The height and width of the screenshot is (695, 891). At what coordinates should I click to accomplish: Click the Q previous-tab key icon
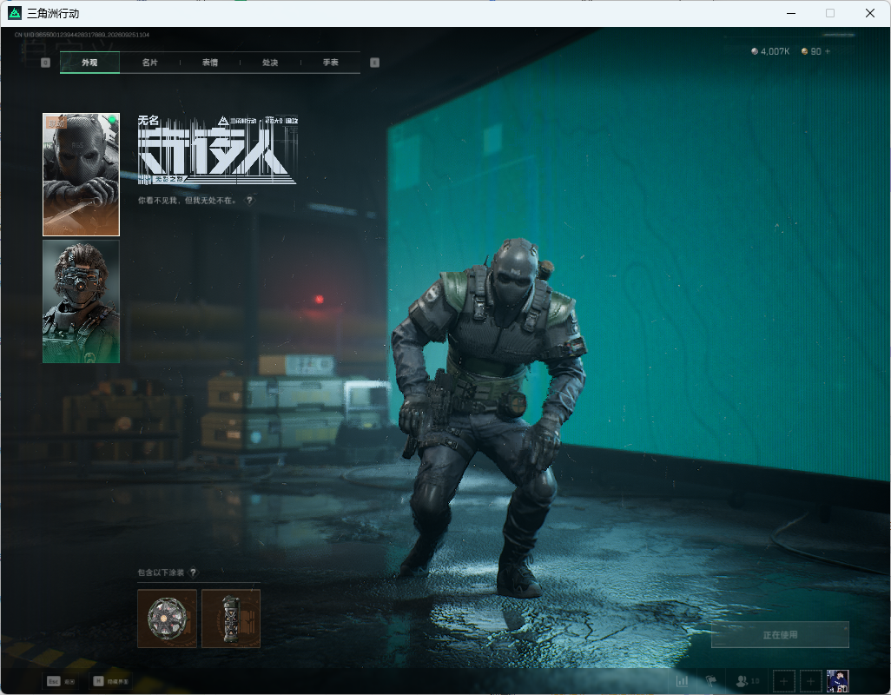point(46,63)
